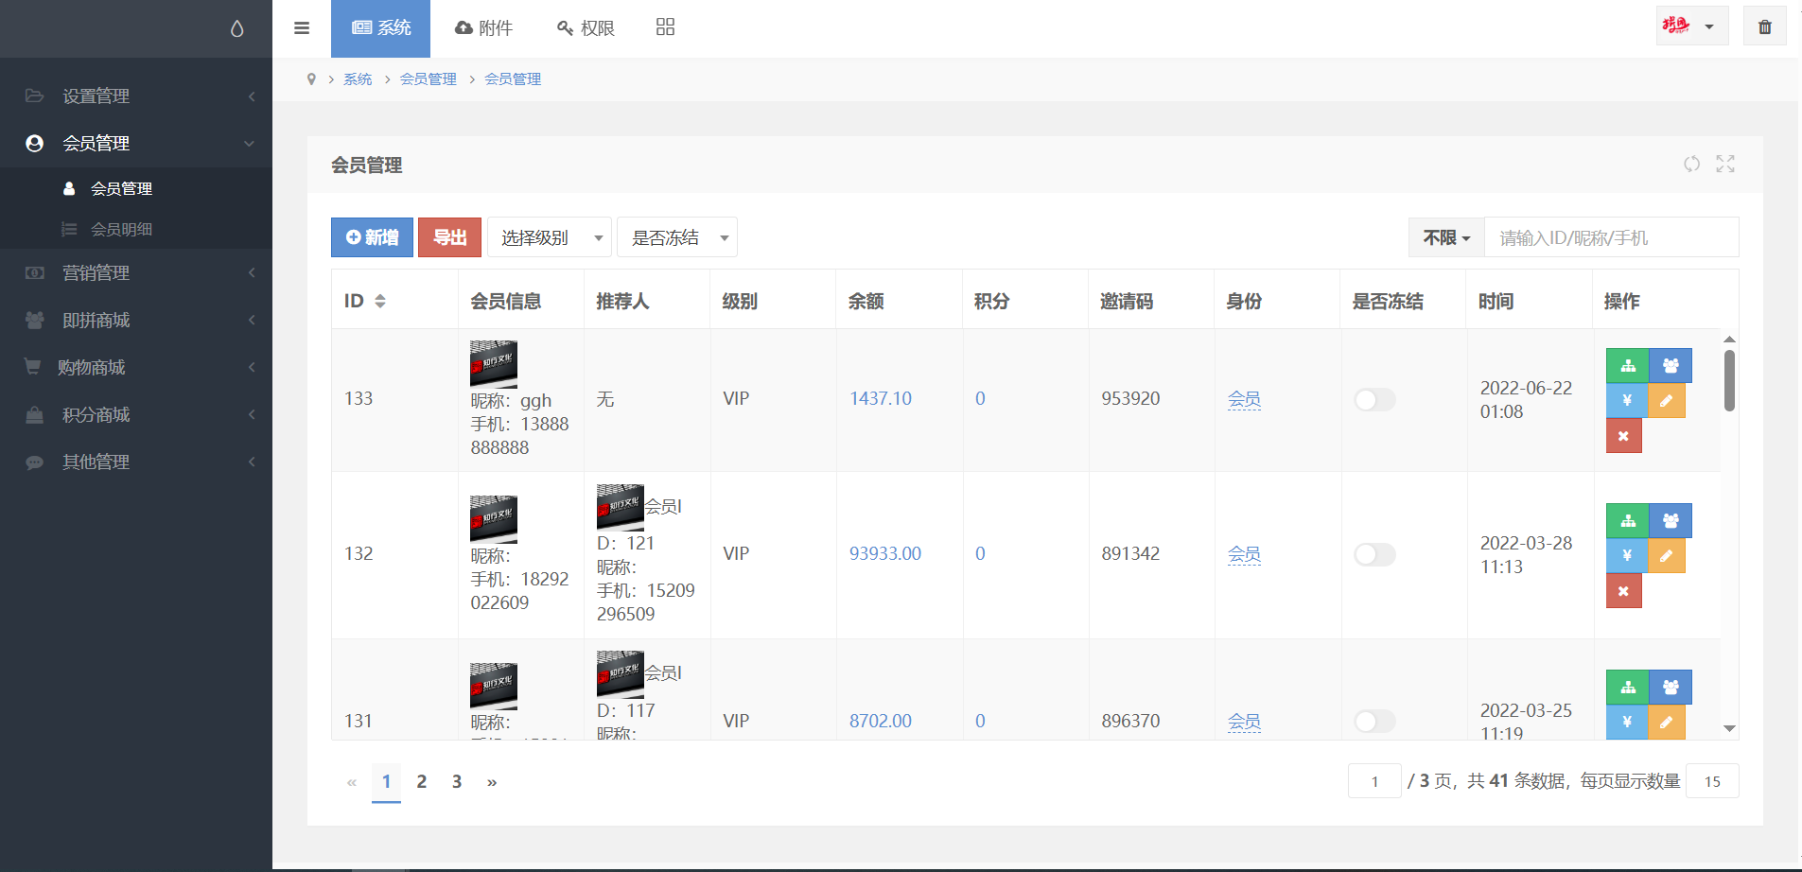Open the 选择级别 dropdown
Image resolution: width=1802 pixels, height=872 pixels.
[x=549, y=238]
